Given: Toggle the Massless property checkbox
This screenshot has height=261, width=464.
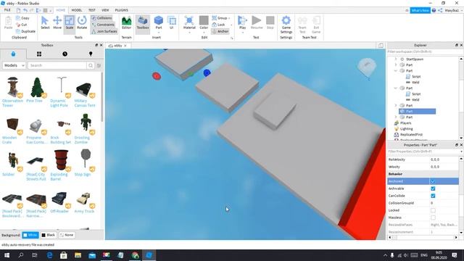Looking at the screenshot, I should pos(433,217).
